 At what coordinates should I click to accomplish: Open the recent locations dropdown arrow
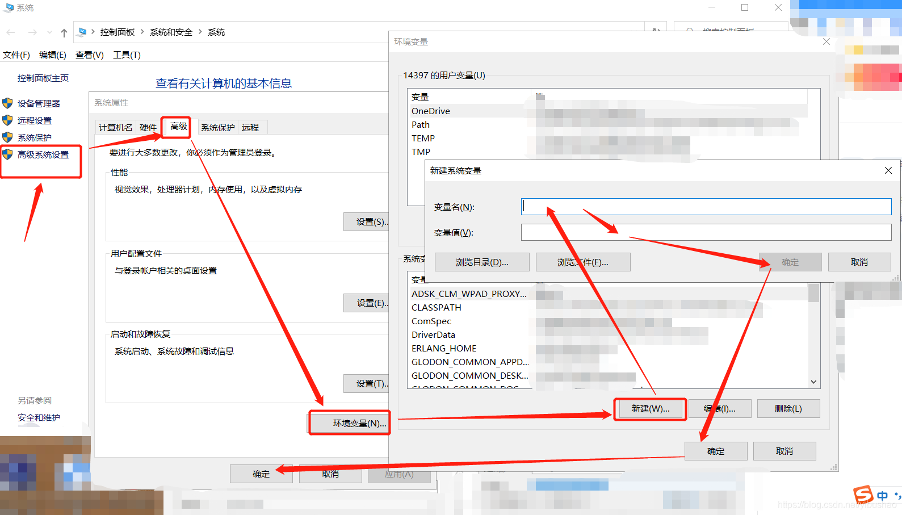[x=49, y=32]
